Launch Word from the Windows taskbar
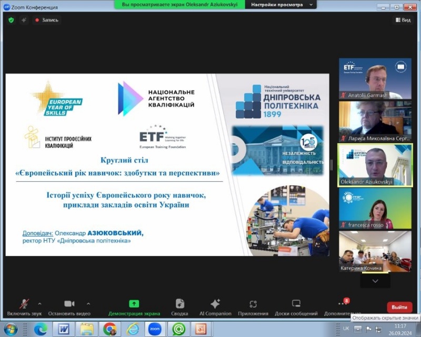 pyautogui.click(x=63, y=329)
